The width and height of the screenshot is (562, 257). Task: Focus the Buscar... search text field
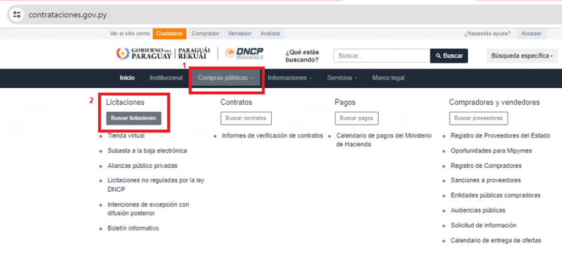click(381, 56)
